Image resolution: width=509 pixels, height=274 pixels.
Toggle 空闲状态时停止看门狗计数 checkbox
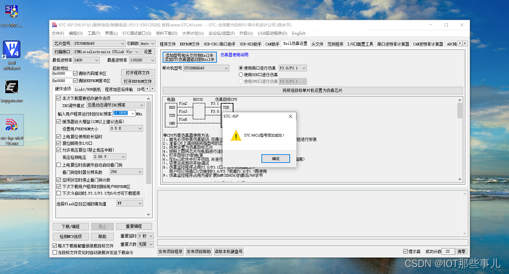(x=59, y=179)
